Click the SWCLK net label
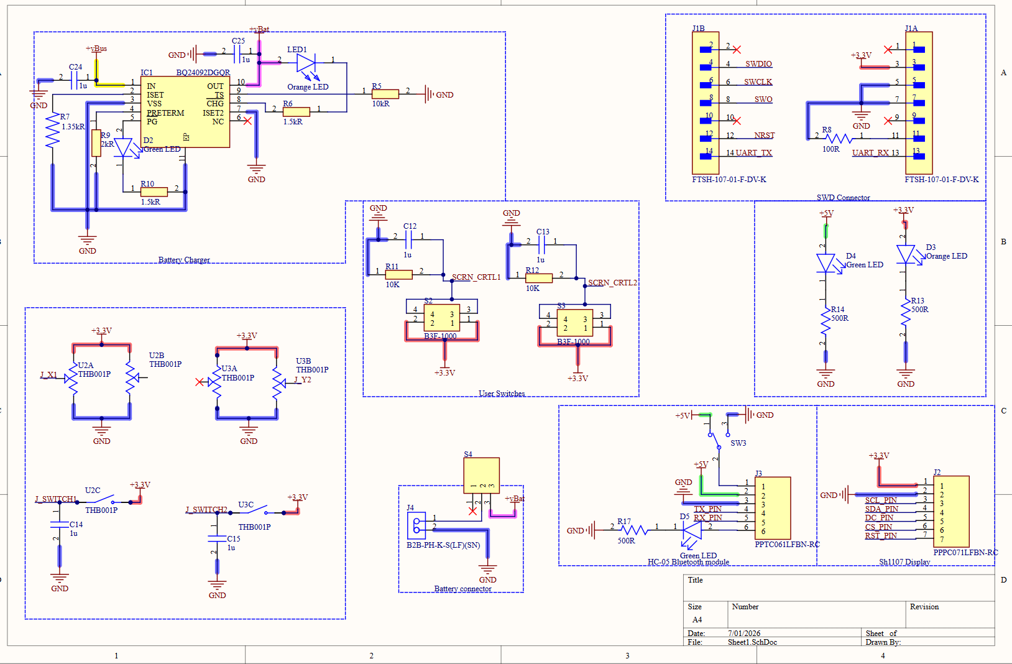 point(758,82)
